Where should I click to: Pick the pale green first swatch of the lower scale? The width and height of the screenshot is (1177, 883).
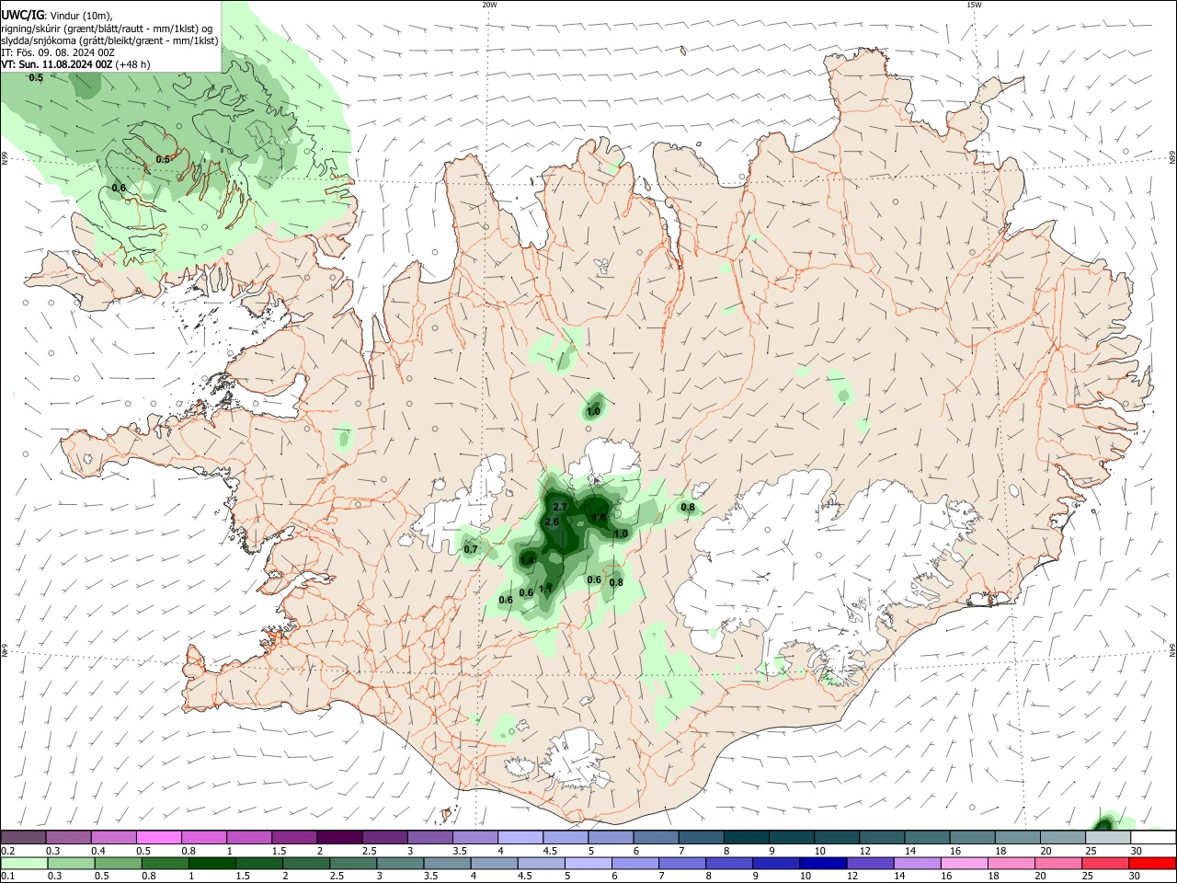pyautogui.click(x=23, y=864)
